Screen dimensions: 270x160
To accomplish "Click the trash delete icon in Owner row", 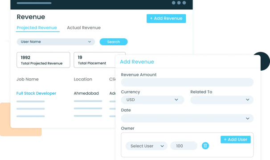I will coord(205,146).
